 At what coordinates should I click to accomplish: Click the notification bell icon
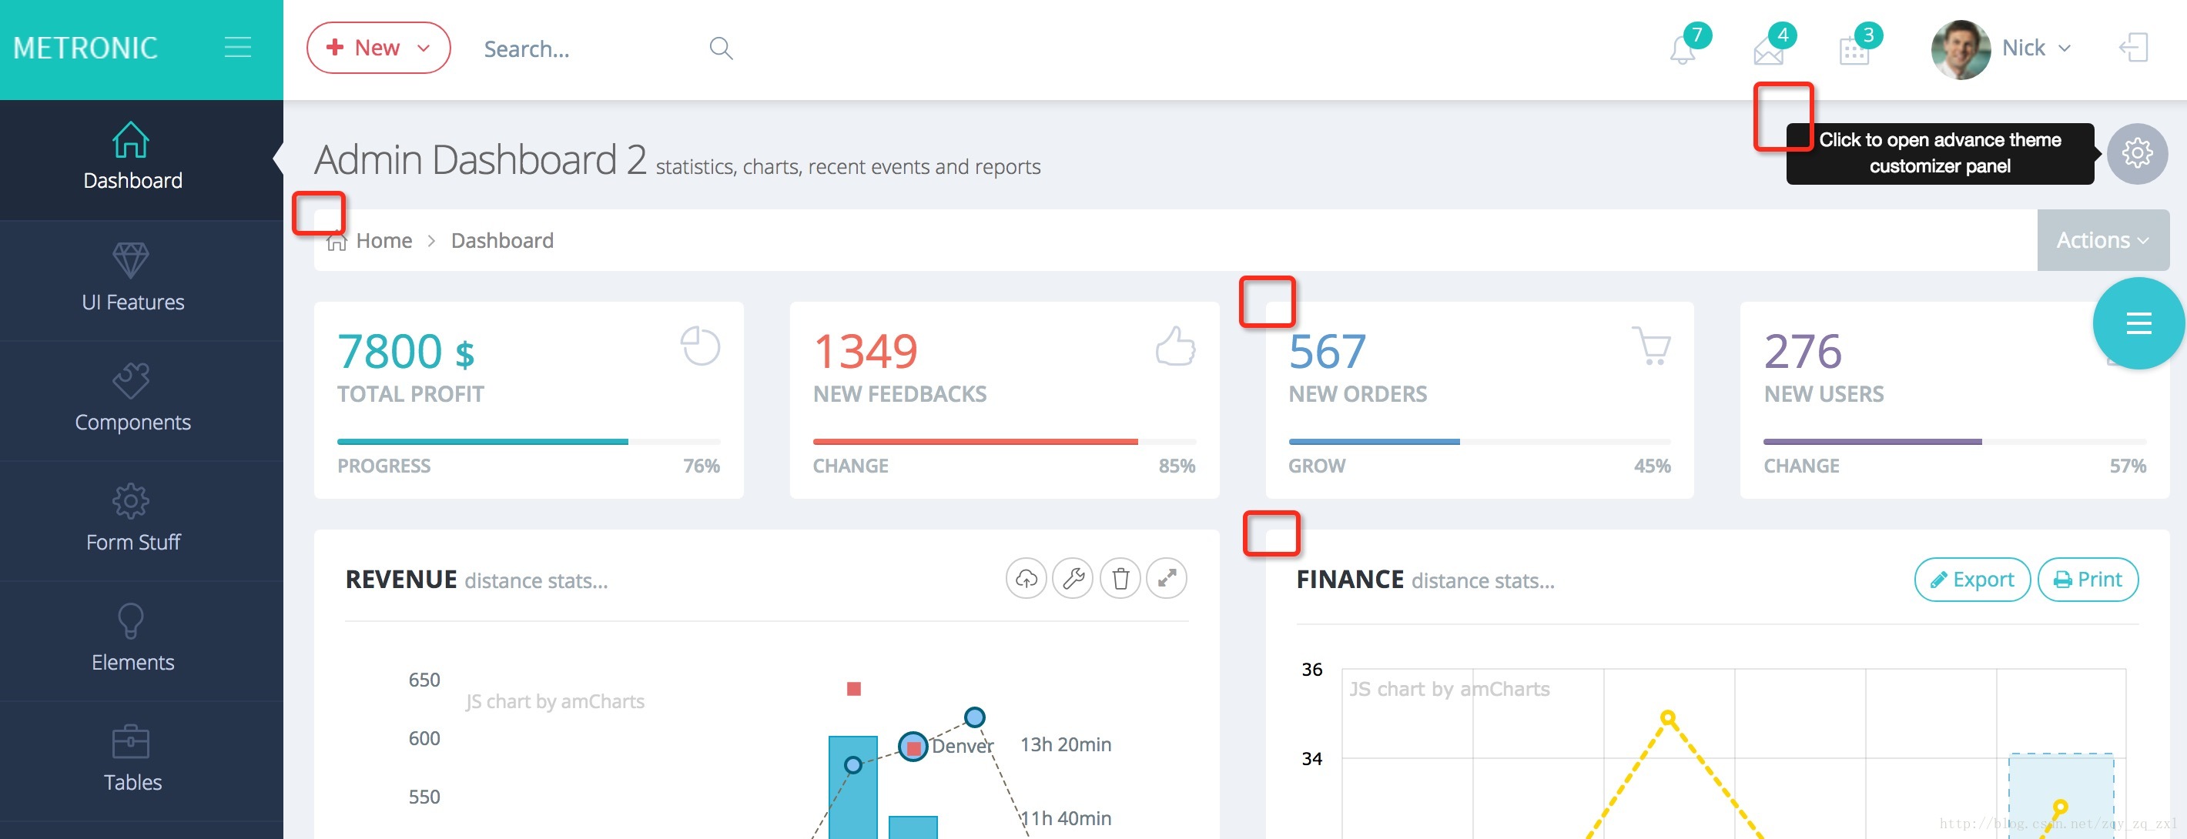1682,51
